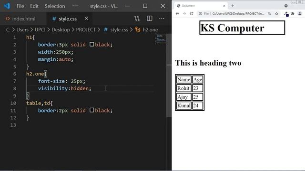Image resolution: width=305 pixels, height=171 pixels.
Task: Go back in the browser
Action: pyautogui.click(x=177, y=14)
